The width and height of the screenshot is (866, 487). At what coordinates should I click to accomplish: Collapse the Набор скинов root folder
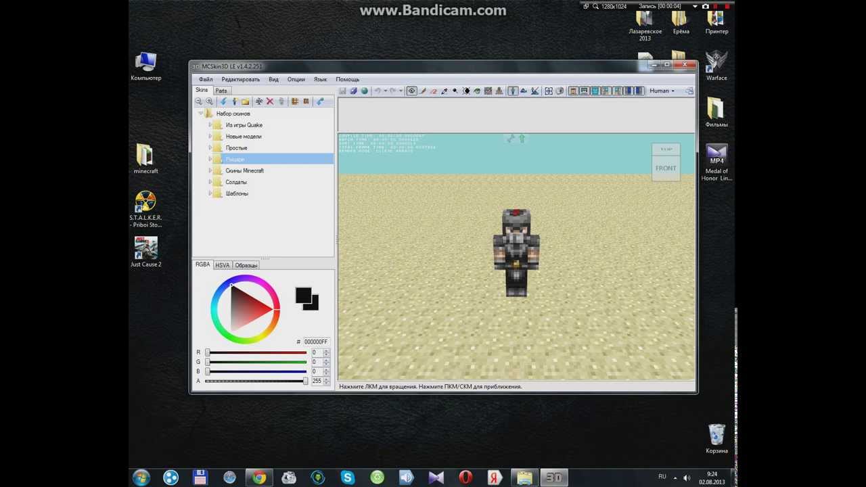[201, 114]
